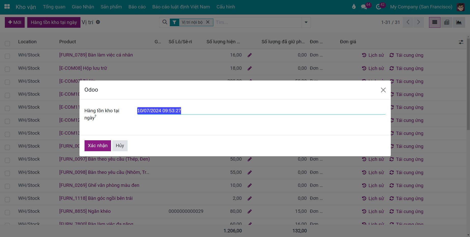Click the search magnifier icon

click(x=165, y=22)
